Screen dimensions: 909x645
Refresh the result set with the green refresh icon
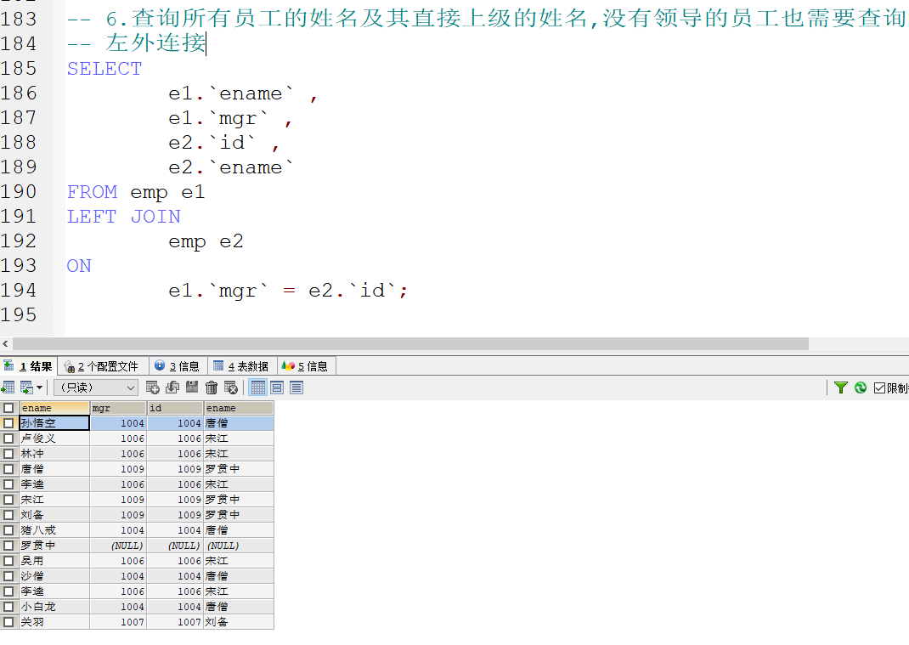click(861, 388)
